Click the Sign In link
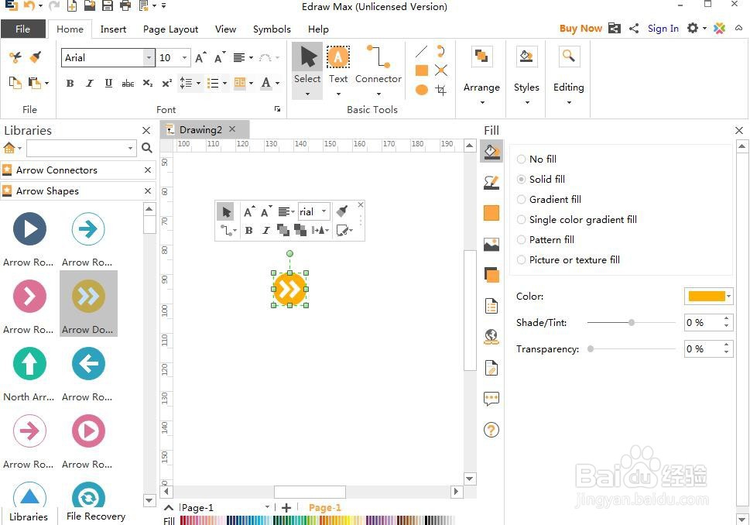This screenshot has height=525, width=750. (x=663, y=28)
